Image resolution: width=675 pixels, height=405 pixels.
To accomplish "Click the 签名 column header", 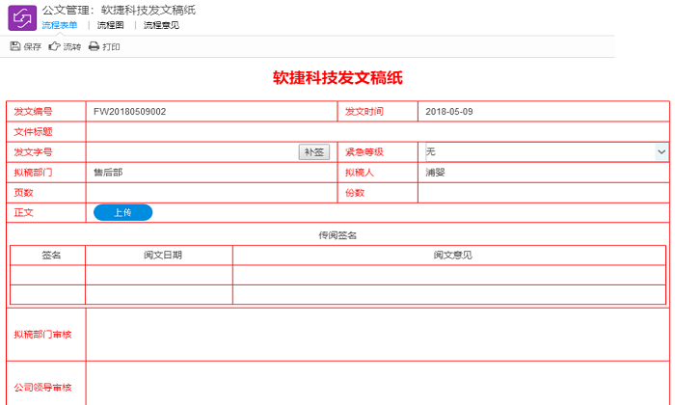I will click(51, 255).
